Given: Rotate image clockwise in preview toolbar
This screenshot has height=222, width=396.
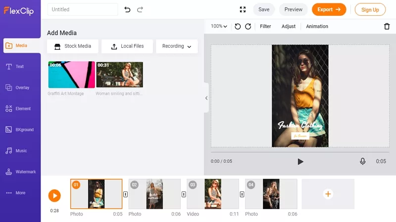Looking at the screenshot, I should (248, 27).
